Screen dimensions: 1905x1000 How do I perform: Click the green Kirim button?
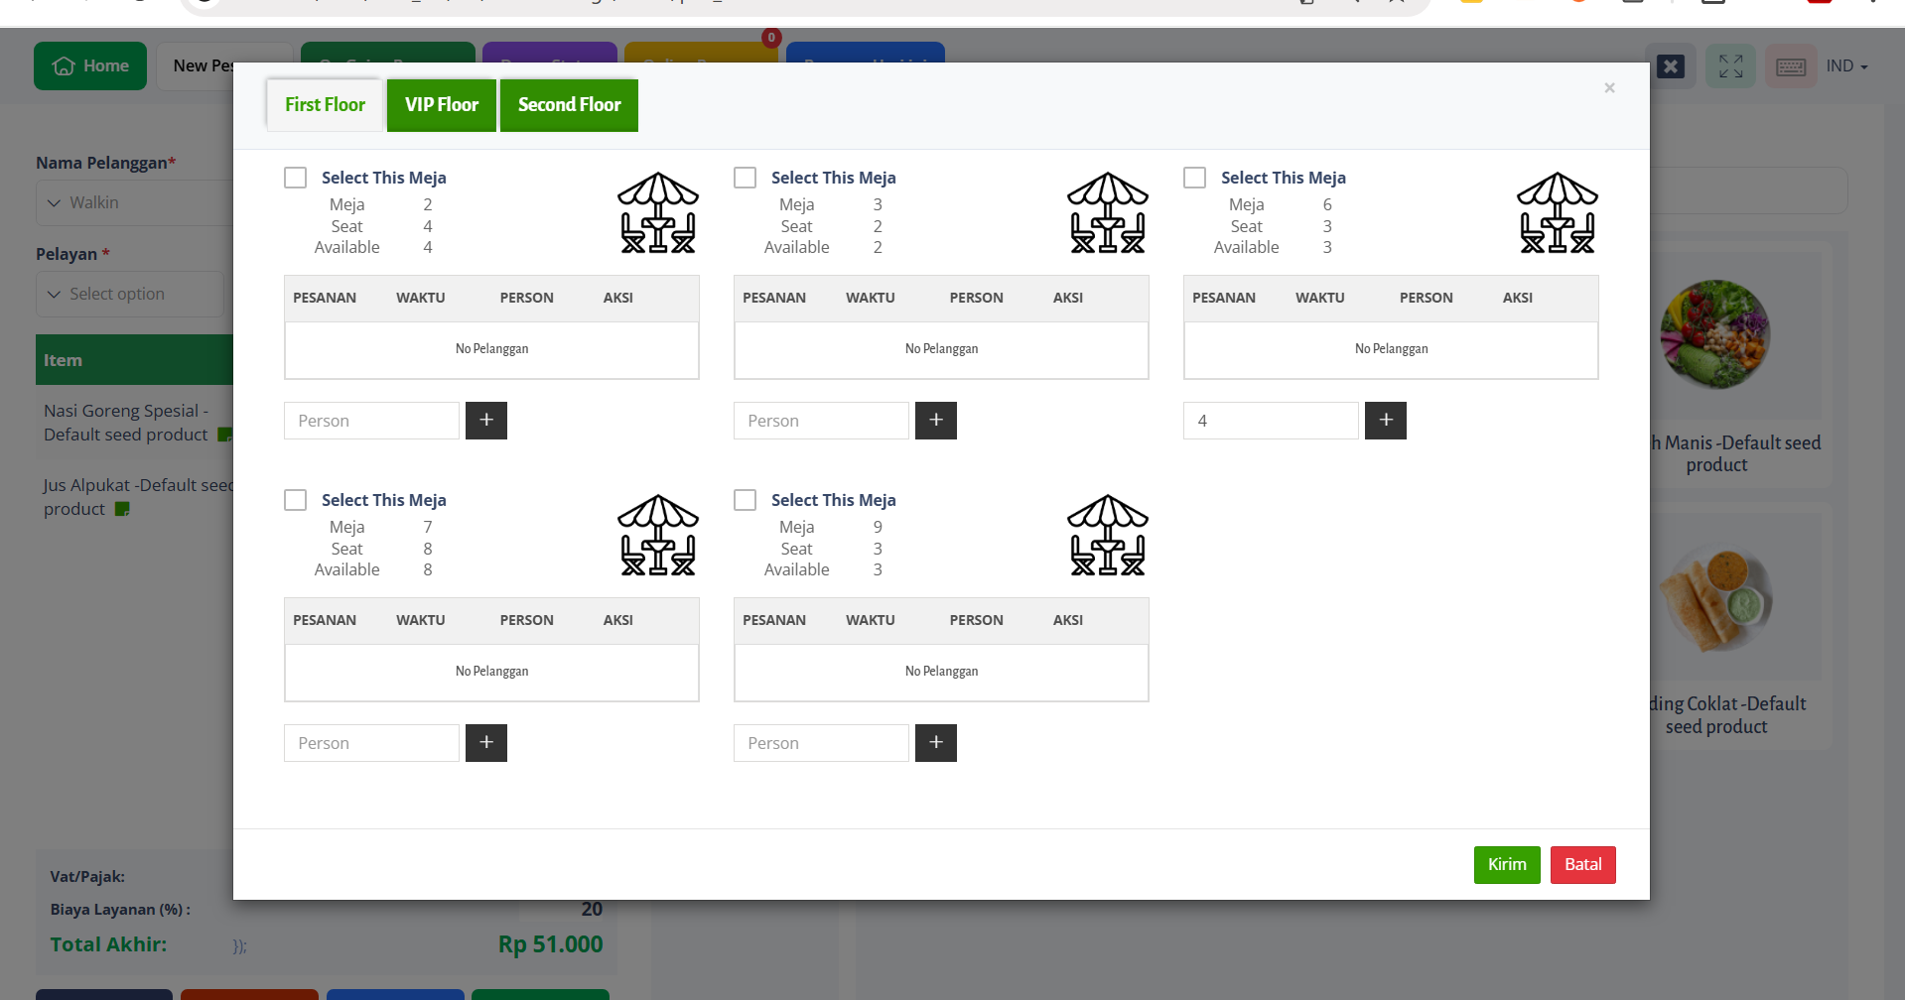[1506, 864]
